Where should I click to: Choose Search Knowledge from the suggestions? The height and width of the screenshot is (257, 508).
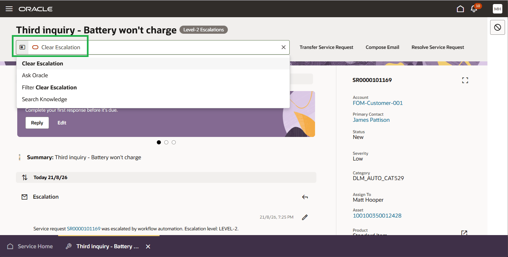point(153,99)
